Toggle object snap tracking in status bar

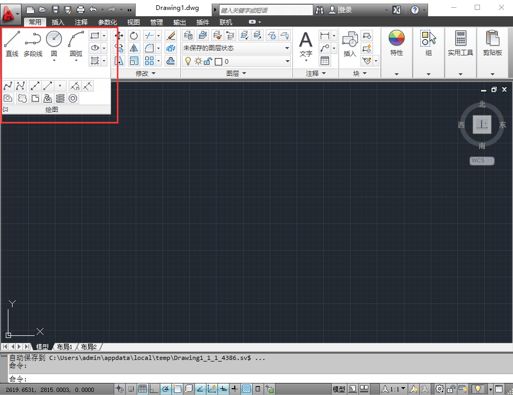click(x=200, y=389)
